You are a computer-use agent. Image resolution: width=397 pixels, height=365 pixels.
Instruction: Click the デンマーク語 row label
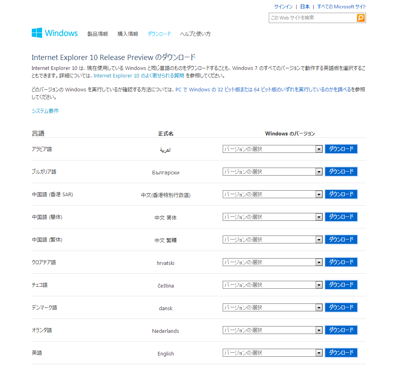coord(44,307)
